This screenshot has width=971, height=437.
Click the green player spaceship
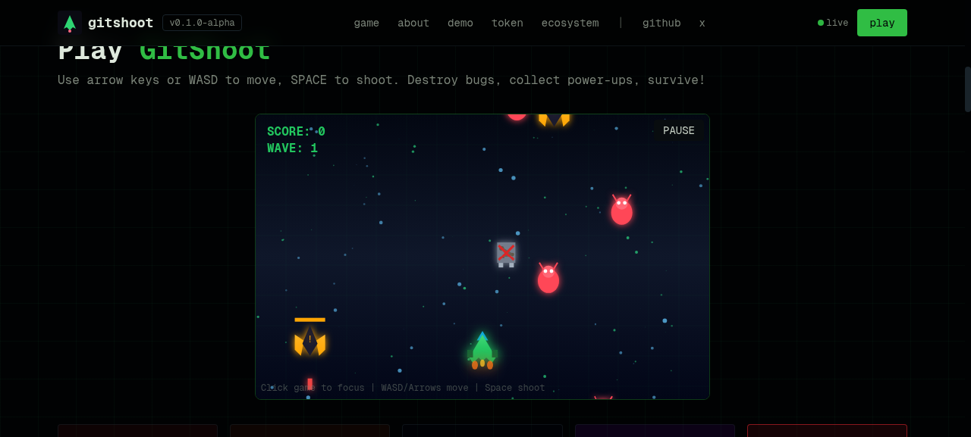482,351
